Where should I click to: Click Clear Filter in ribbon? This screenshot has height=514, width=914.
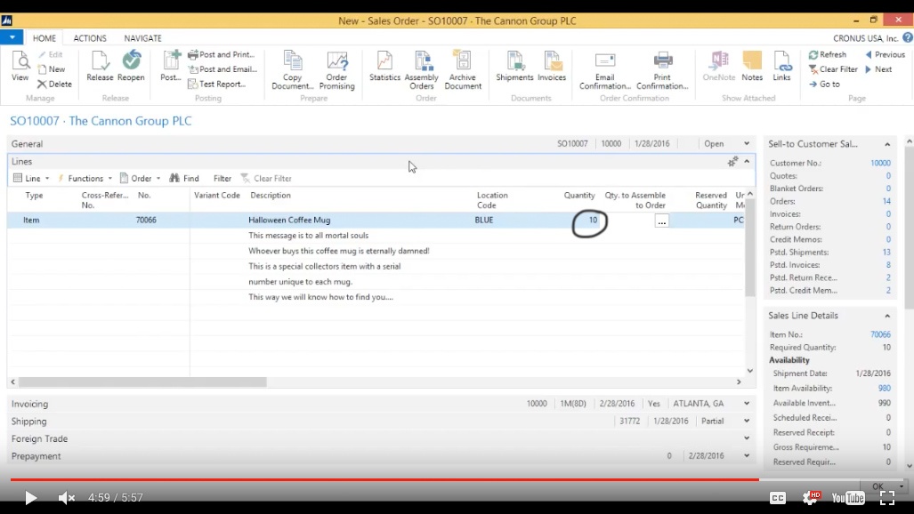pyautogui.click(x=833, y=68)
